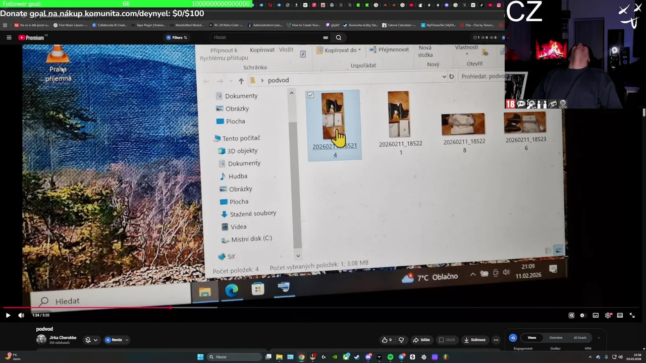Open the Xbox icon in the taskbar
Image resolution: width=646 pixels, height=363 pixels.
click(346, 357)
